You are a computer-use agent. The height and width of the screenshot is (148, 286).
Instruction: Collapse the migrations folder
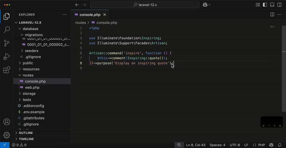tap(42, 35)
